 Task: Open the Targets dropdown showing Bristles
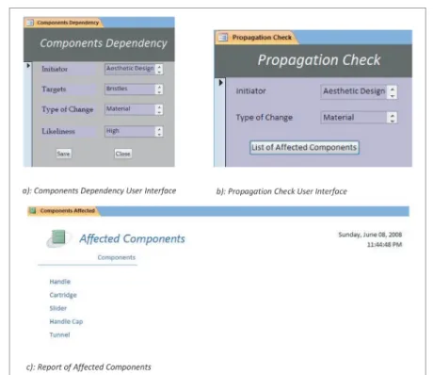coord(159,90)
